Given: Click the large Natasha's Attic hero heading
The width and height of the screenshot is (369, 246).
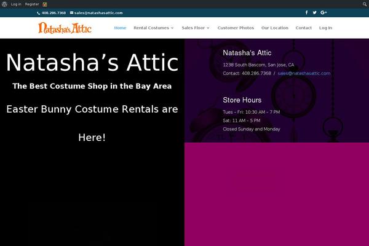Looking at the screenshot, I should coord(92,62).
